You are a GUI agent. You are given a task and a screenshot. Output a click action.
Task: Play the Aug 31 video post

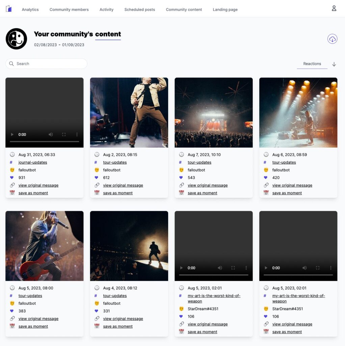(x=12, y=134)
